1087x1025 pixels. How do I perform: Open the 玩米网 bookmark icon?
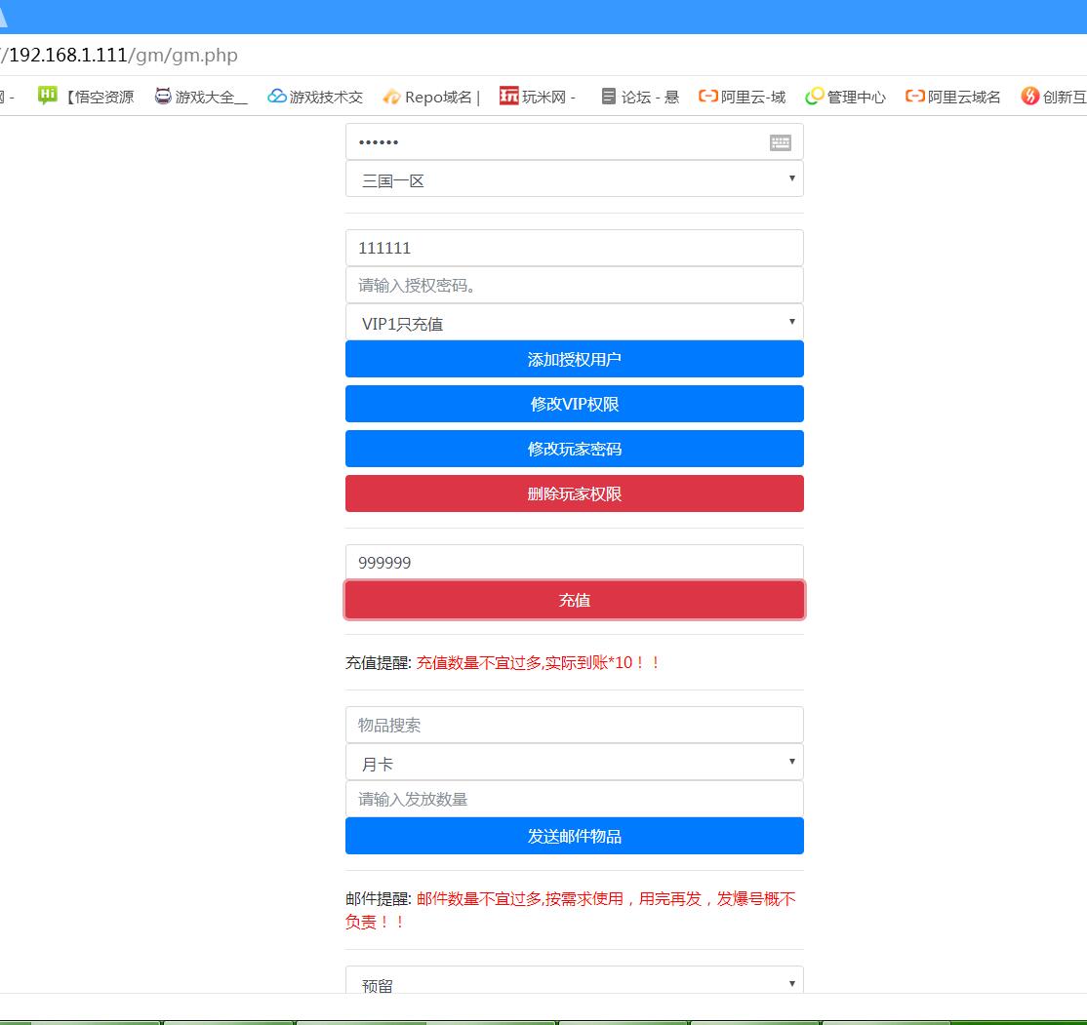(x=508, y=96)
